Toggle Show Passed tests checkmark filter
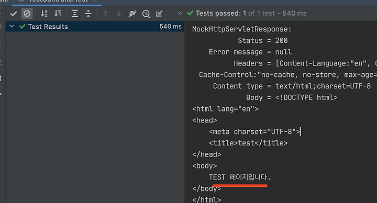 click(x=14, y=14)
